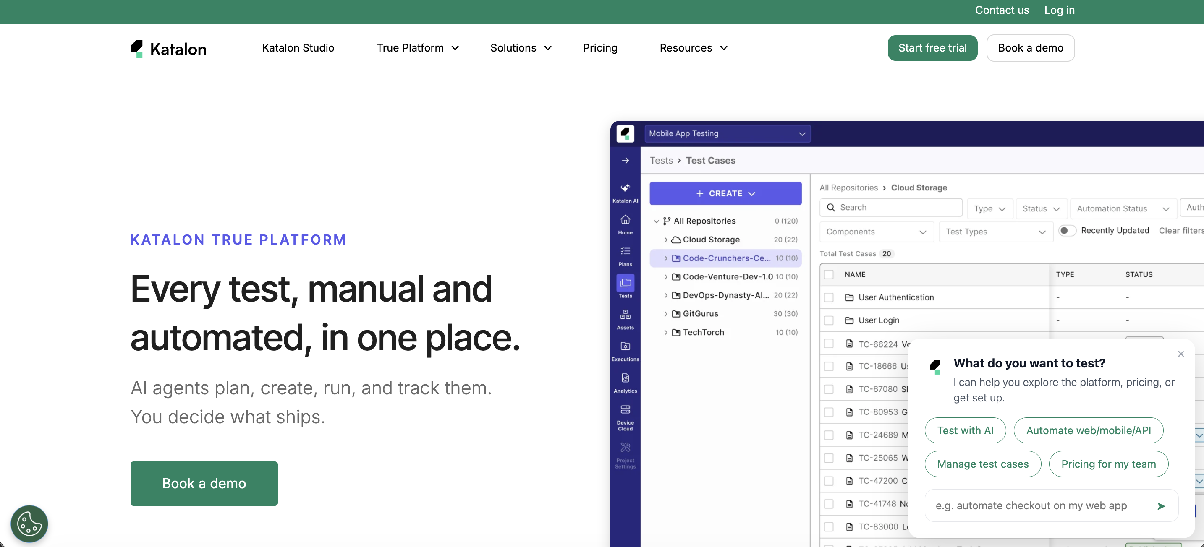
Task: Open the Type filter dropdown
Action: pos(989,209)
